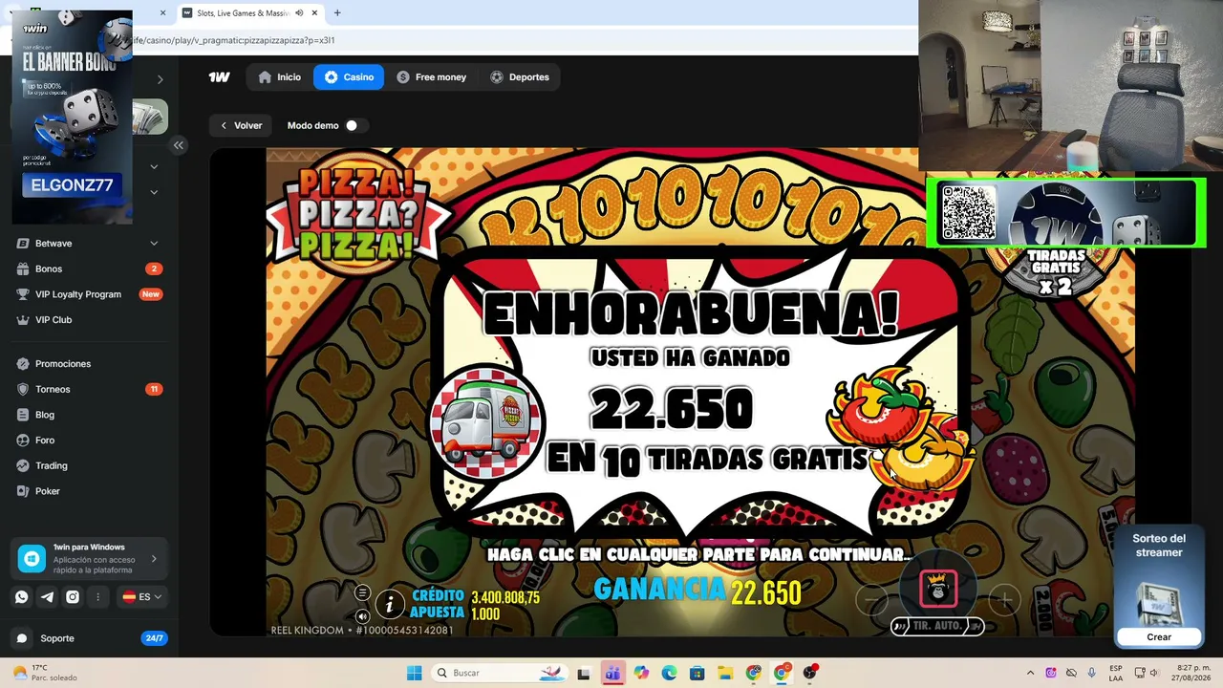1223x688 pixels.
Task: Click the pizza delivery truck symbol
Action: point(486,422)
